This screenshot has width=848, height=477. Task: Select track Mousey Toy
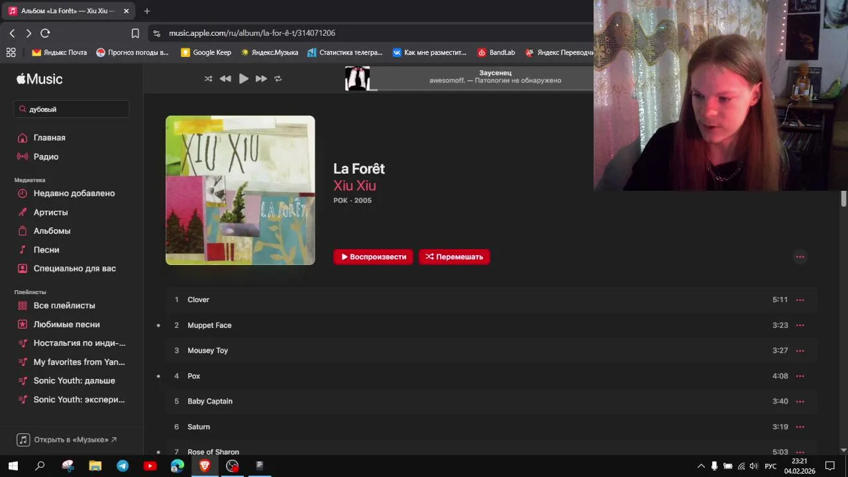tap(491, 350)
